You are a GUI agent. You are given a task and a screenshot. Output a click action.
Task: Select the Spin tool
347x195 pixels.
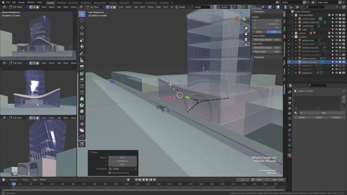[82, 105]
